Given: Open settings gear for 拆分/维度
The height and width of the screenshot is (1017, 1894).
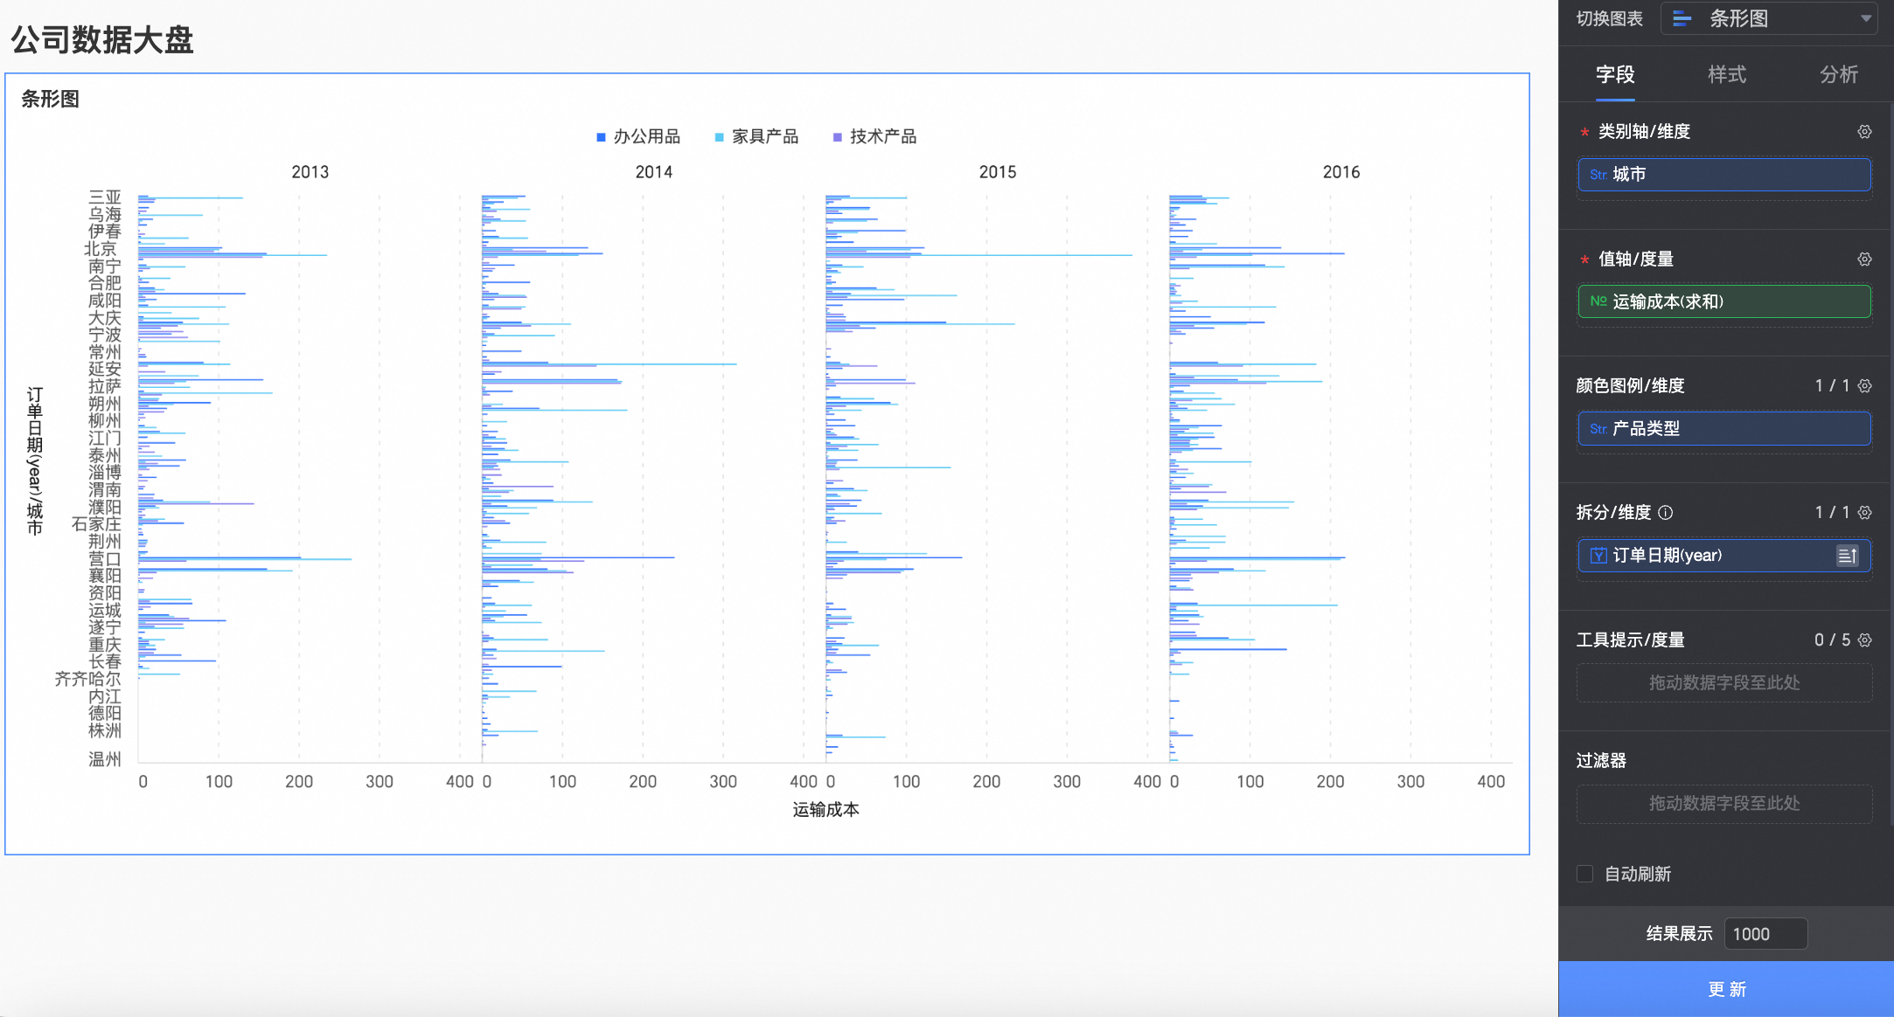Looking at the screenshot, I should pos(1864,513).
